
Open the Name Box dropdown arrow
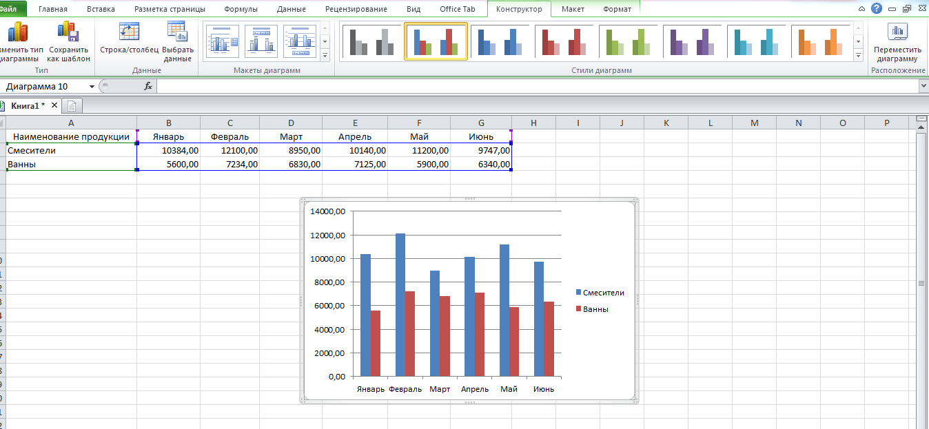click(x=92, y=87)
